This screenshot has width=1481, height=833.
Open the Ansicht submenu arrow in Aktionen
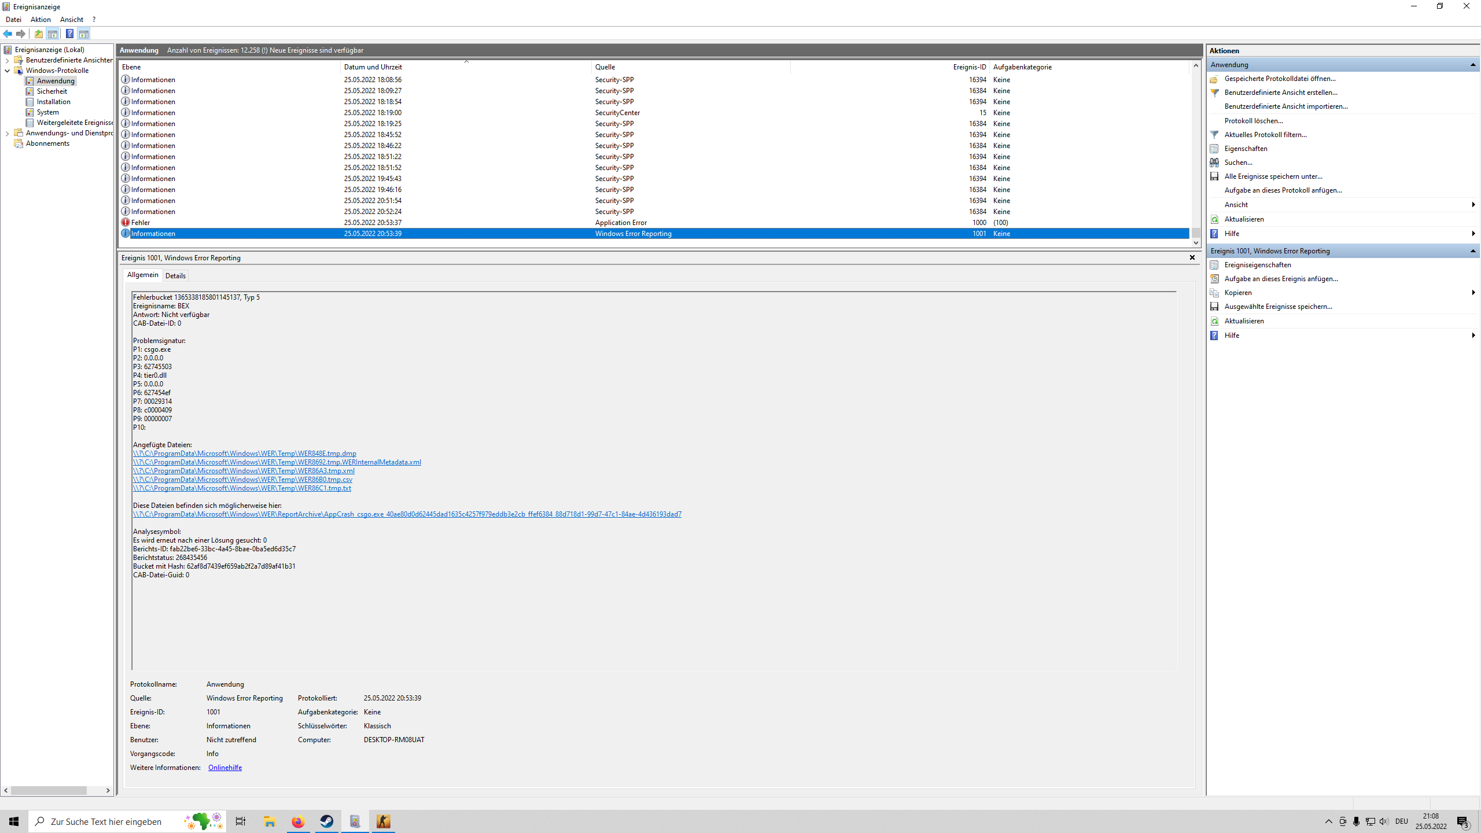[x=1473, y=205]
